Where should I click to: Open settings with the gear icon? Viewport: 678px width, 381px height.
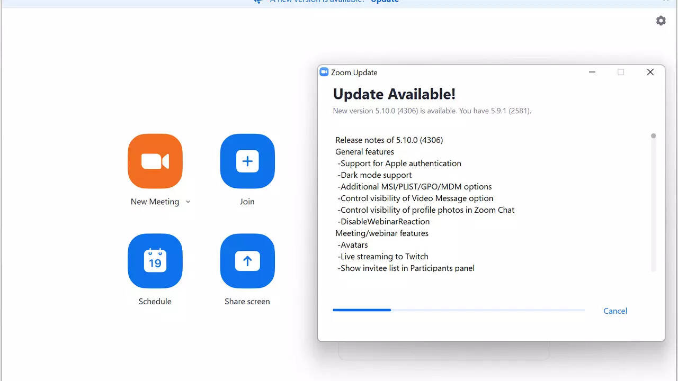pos(661,21)
